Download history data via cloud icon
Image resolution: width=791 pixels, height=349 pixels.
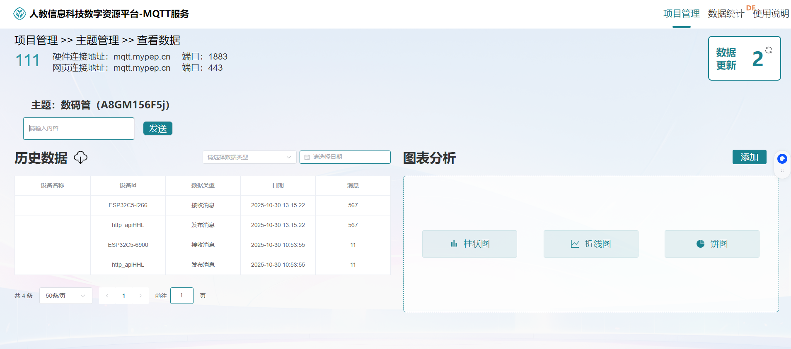click(81, 157)
